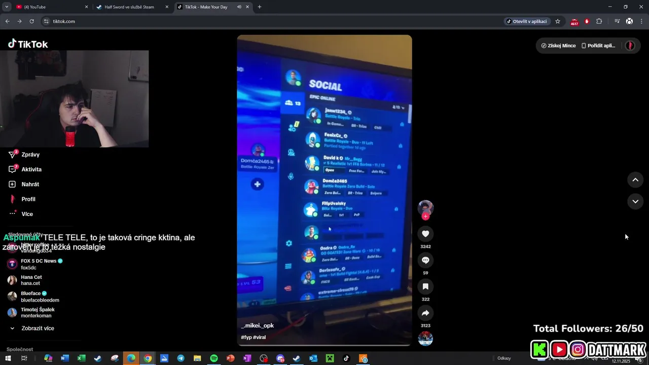Go back in the browser
This screenshot has width=649, height=365.
[x=7, y=21]
